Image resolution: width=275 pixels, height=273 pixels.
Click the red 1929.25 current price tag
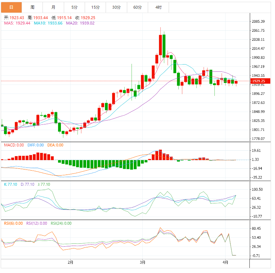(x=260, y=81)
